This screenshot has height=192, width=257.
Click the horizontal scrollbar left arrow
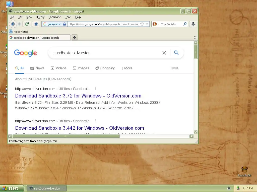(10, 136)
